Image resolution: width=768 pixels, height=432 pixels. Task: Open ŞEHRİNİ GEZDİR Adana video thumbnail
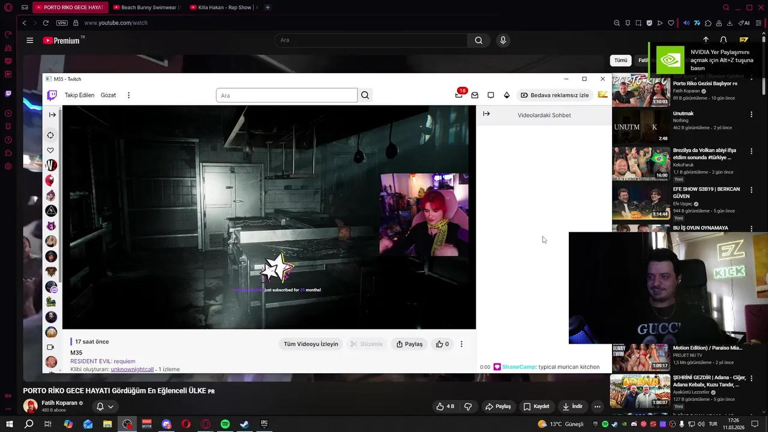pos(641,390)
